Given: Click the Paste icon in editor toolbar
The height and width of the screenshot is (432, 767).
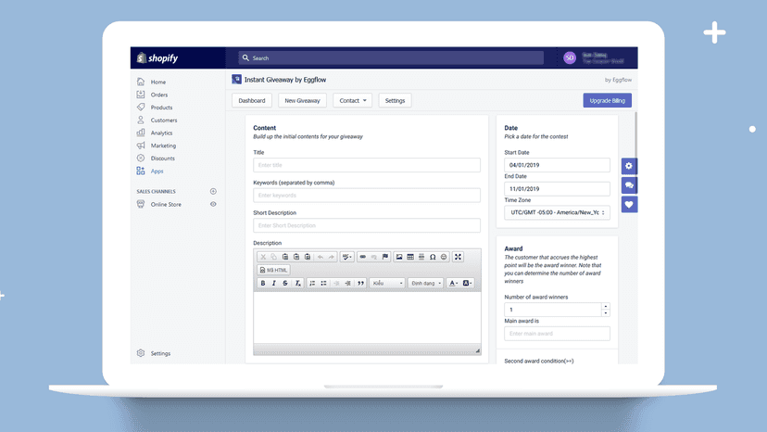Looking at the screenshot, I should pos(285,257).
